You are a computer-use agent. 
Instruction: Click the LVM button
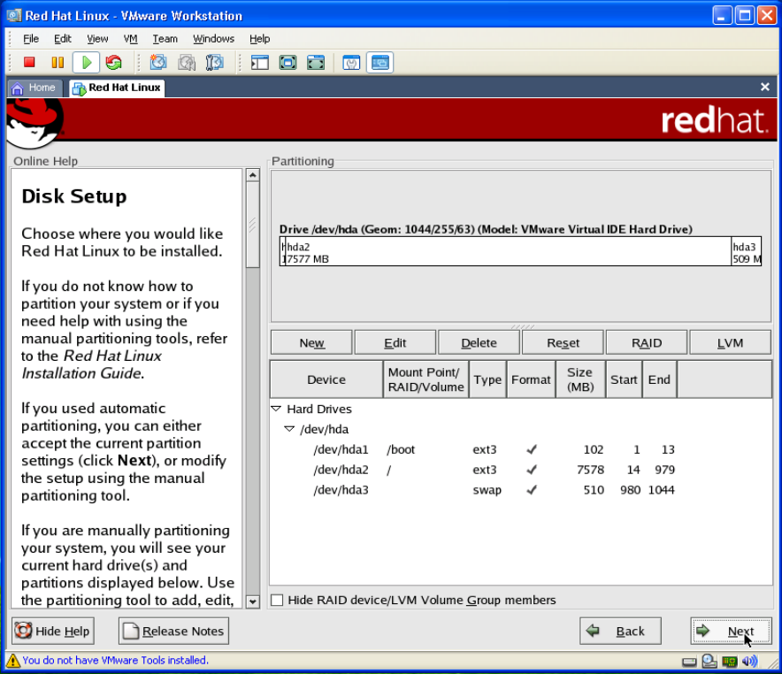click(730, 343)
